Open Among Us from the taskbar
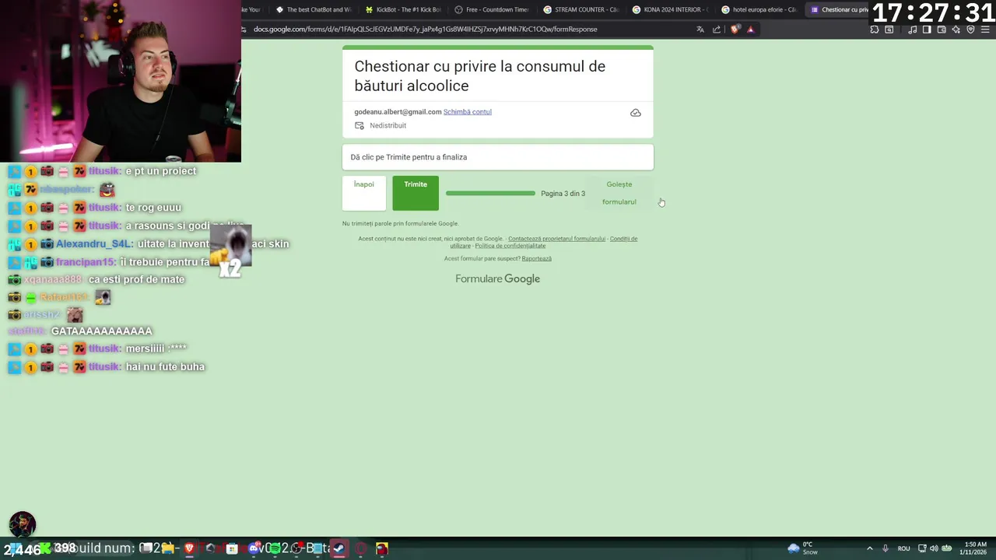Screen dimensions: 996x560 [382, 548]
